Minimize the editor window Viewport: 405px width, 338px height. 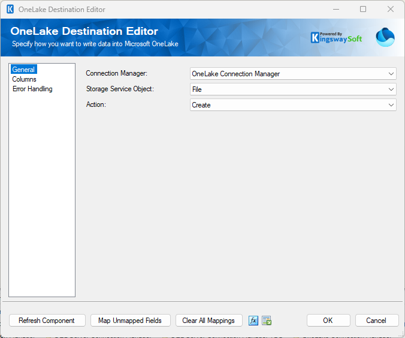(x=336, y=10)
